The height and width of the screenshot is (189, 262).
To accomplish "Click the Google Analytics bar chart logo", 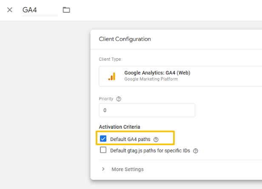I will [112, 76].
